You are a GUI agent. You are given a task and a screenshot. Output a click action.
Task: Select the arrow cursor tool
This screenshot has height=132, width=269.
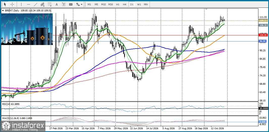[5, 4]
